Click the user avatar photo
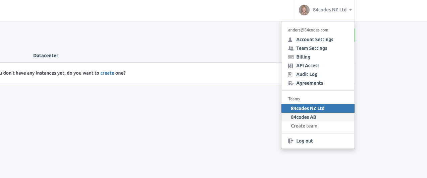Image resolution: width=427 pixels, height=178 pixels. [304, 10]
